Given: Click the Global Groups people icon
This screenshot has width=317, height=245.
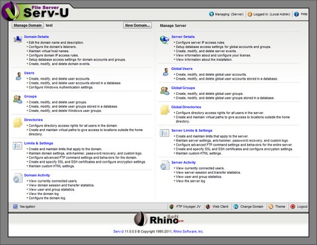Looking at the screenshot, I should pos(165,91).
